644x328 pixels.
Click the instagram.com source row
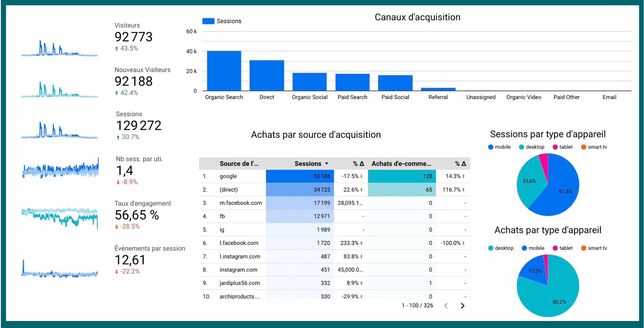334,270
